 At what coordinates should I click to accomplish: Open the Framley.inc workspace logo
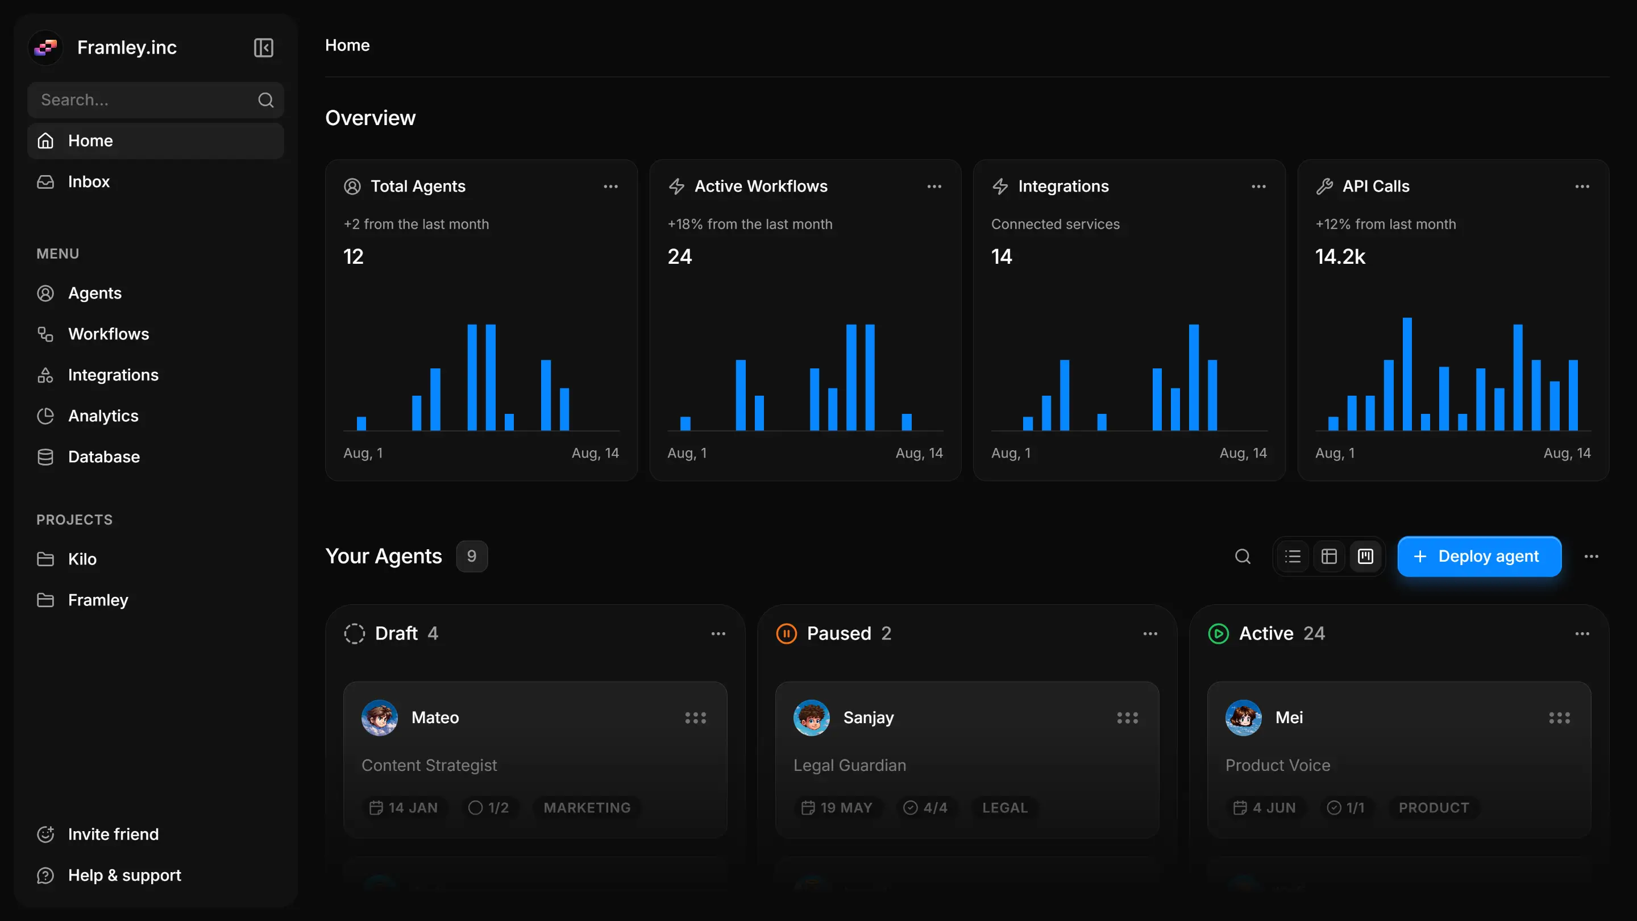pos(44,47)
